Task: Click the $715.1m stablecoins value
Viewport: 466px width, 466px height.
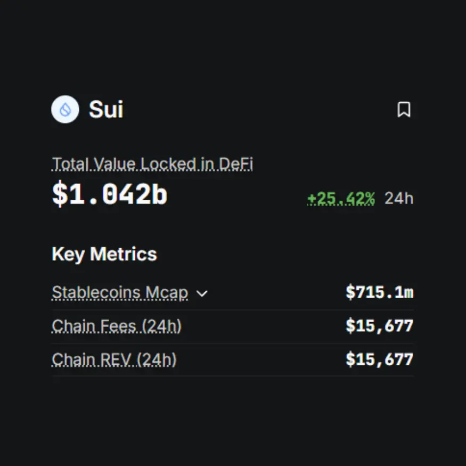Action: 379,292
